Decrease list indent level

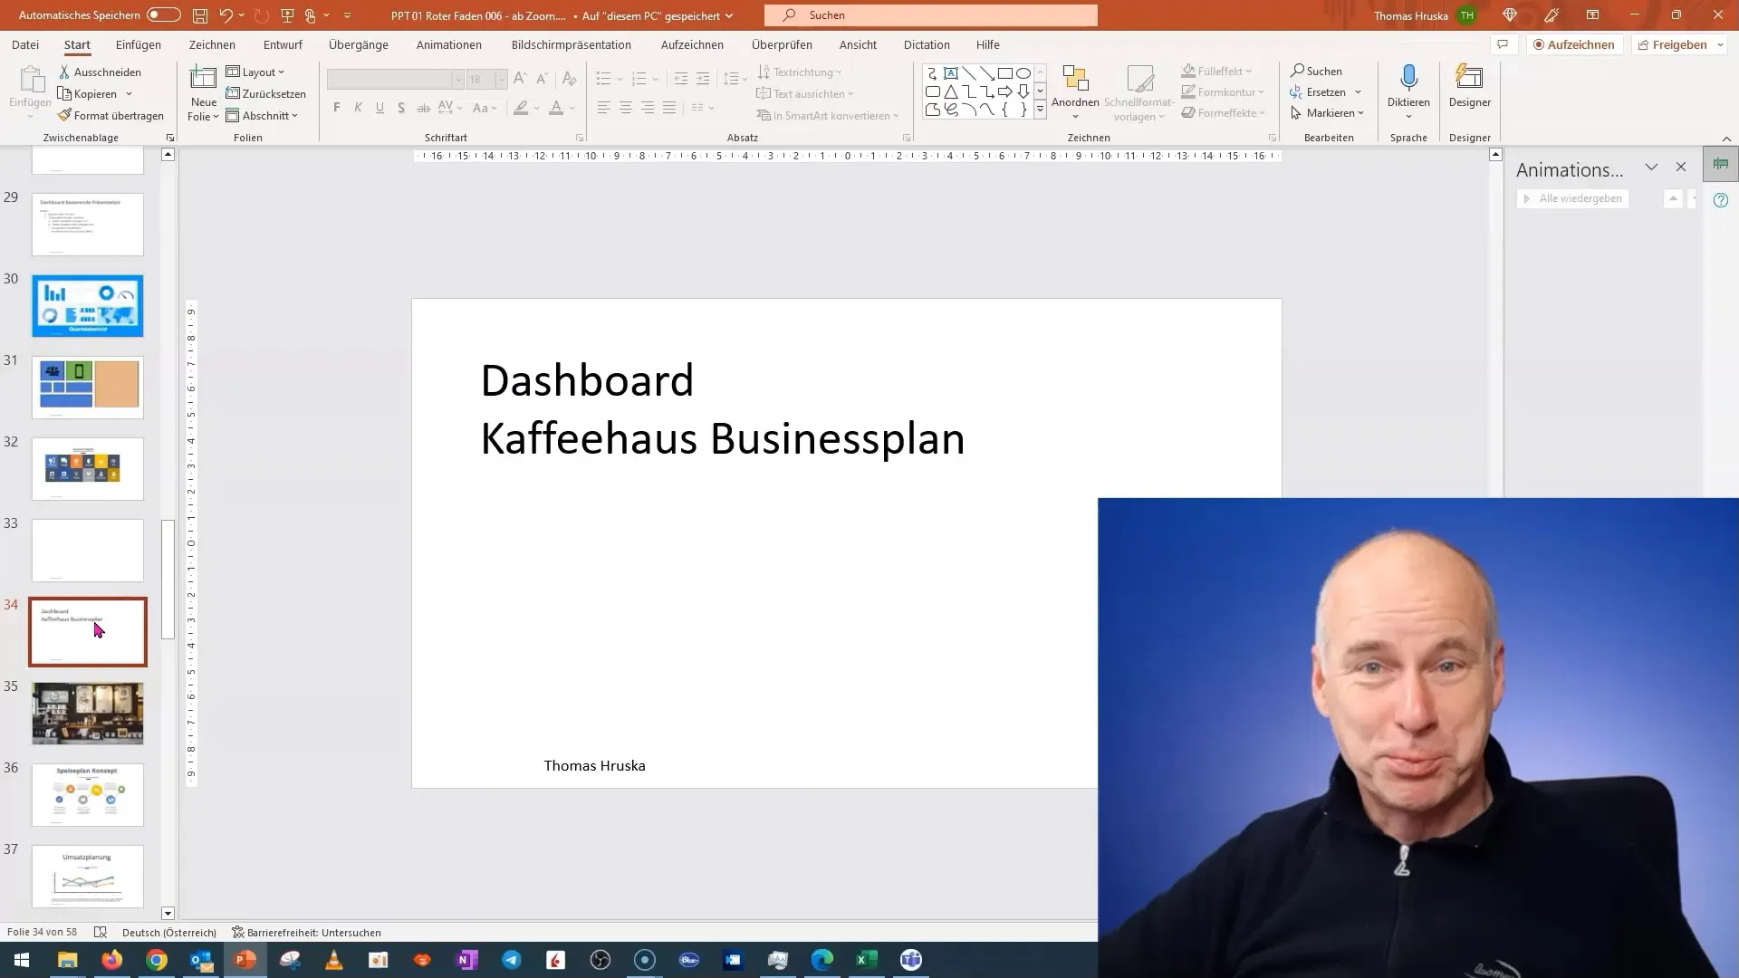[x=681, y=79]
